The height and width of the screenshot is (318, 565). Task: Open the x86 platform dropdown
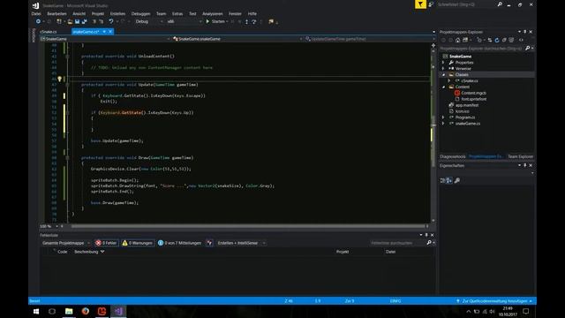pos(185,21)
